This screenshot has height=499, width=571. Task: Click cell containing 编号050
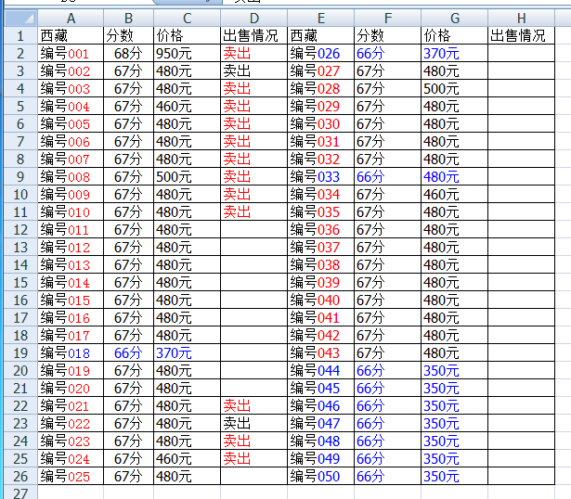320,477
